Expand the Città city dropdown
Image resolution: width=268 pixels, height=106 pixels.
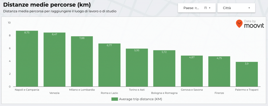click(x=236, y=8)
